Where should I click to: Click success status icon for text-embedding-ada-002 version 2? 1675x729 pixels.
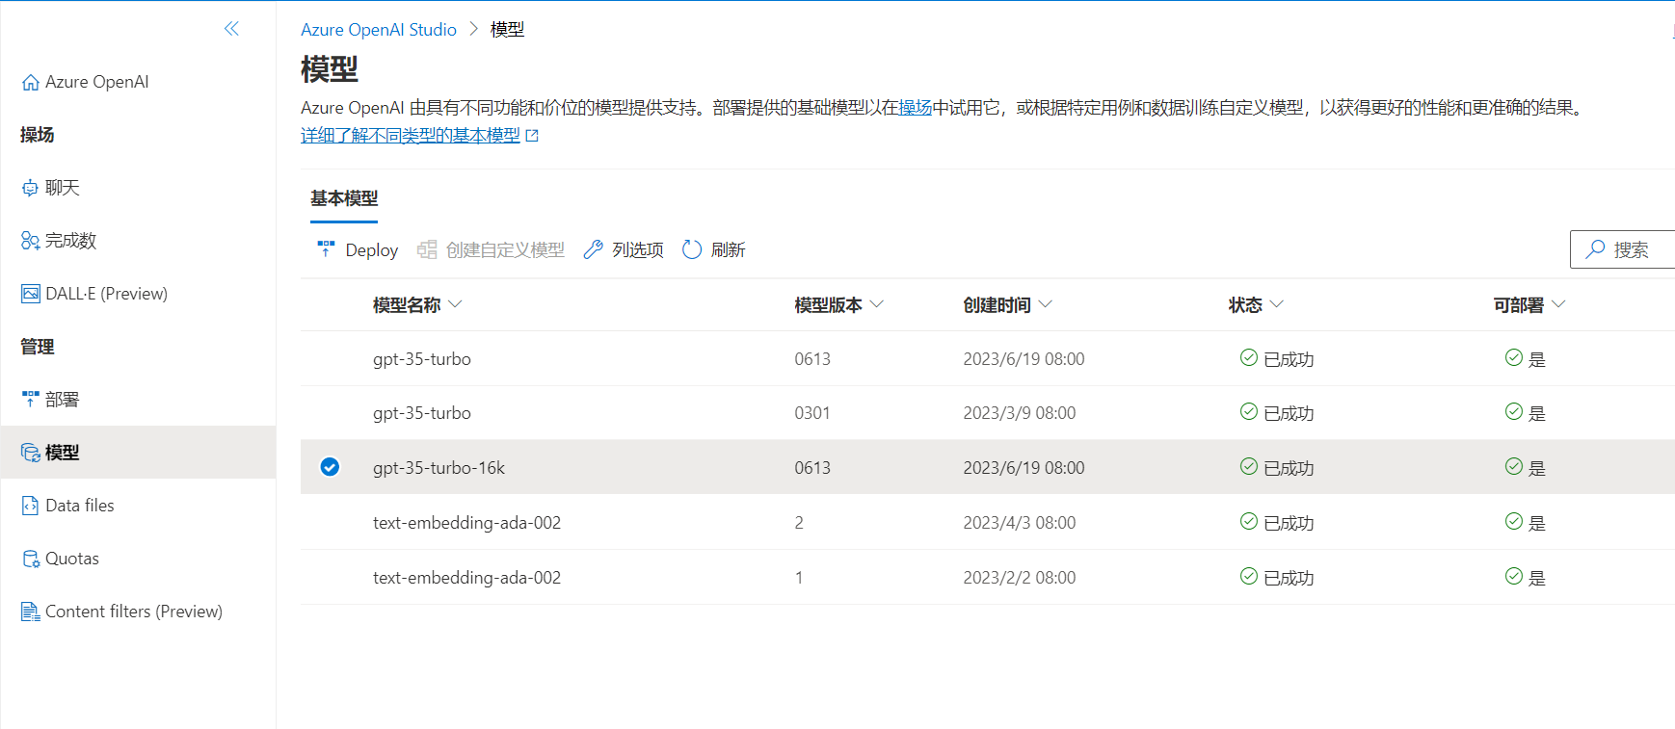point(1249,521)
